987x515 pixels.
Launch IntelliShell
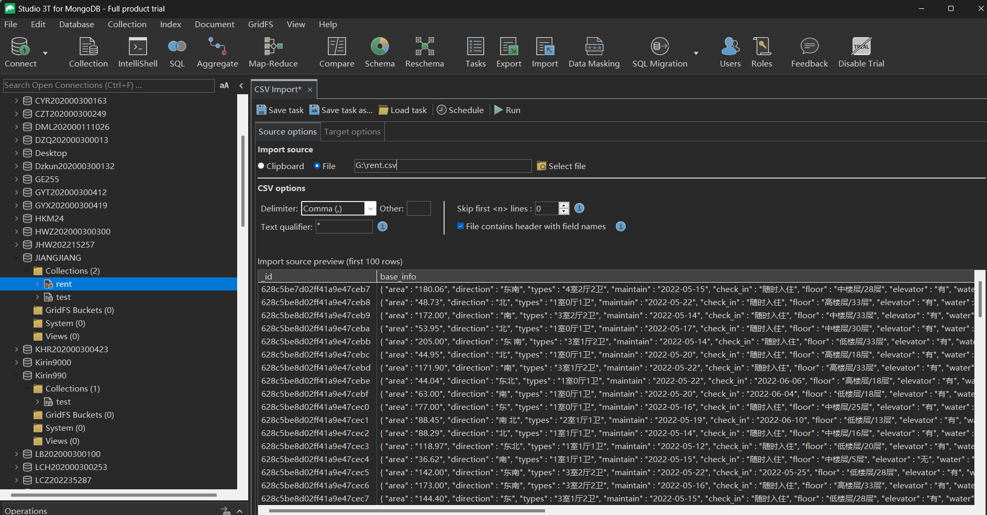pos(138,52)
